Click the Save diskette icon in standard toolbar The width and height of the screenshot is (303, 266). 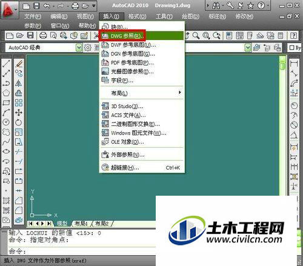point(30,36)
